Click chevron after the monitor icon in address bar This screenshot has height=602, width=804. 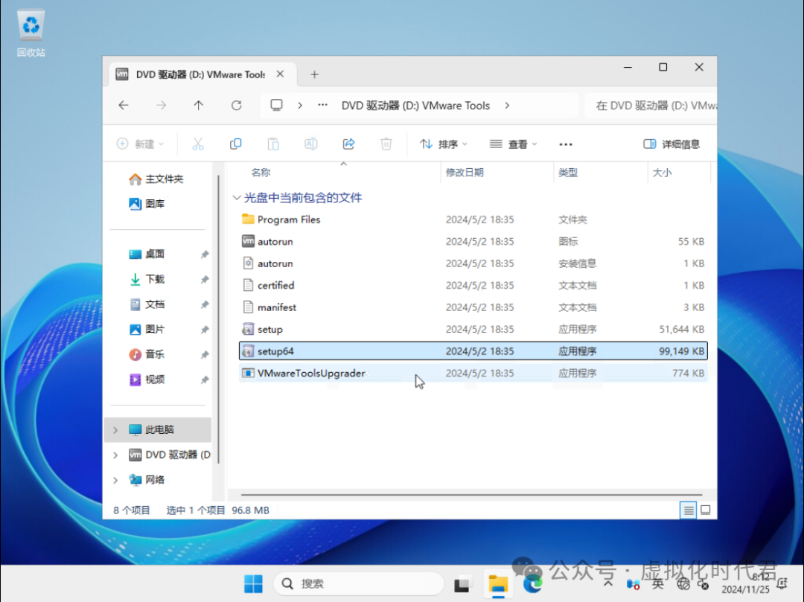pyautogui.click(x=300, y=105)
